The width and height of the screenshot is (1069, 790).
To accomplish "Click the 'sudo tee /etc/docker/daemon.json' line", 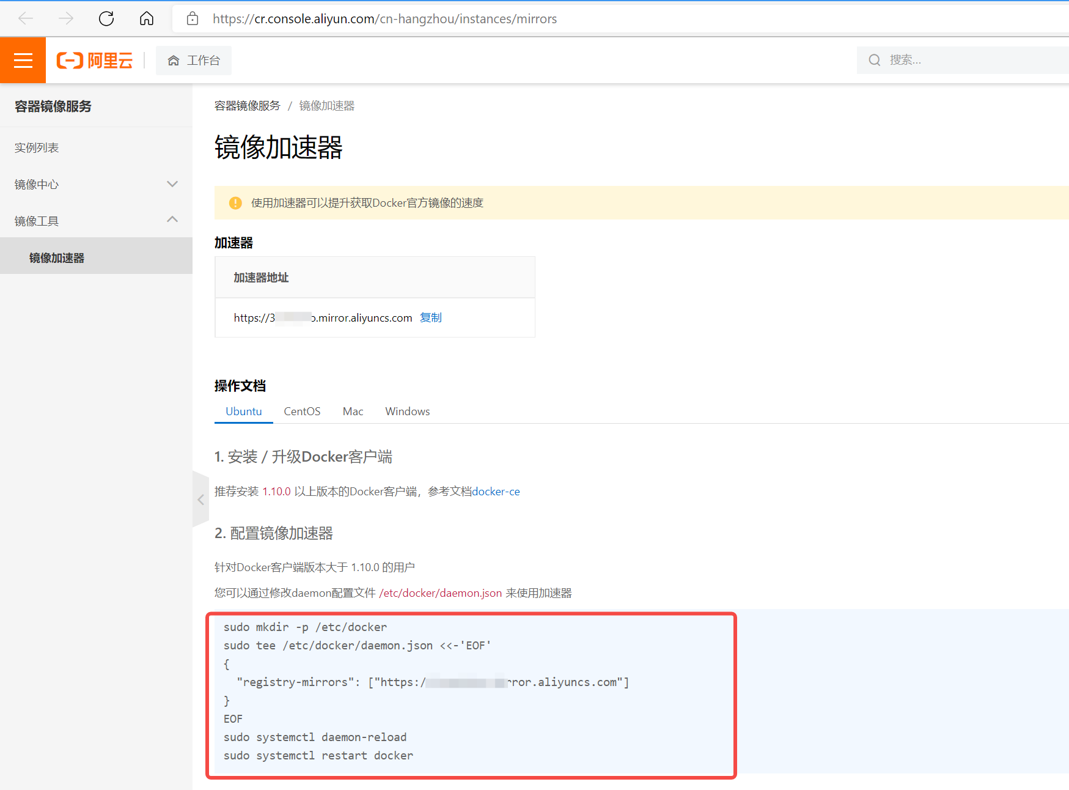I will 357,646.
